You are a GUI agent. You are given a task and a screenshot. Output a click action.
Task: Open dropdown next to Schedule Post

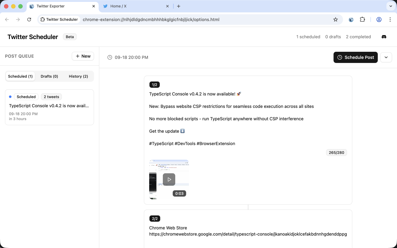[x=386, y=57]
